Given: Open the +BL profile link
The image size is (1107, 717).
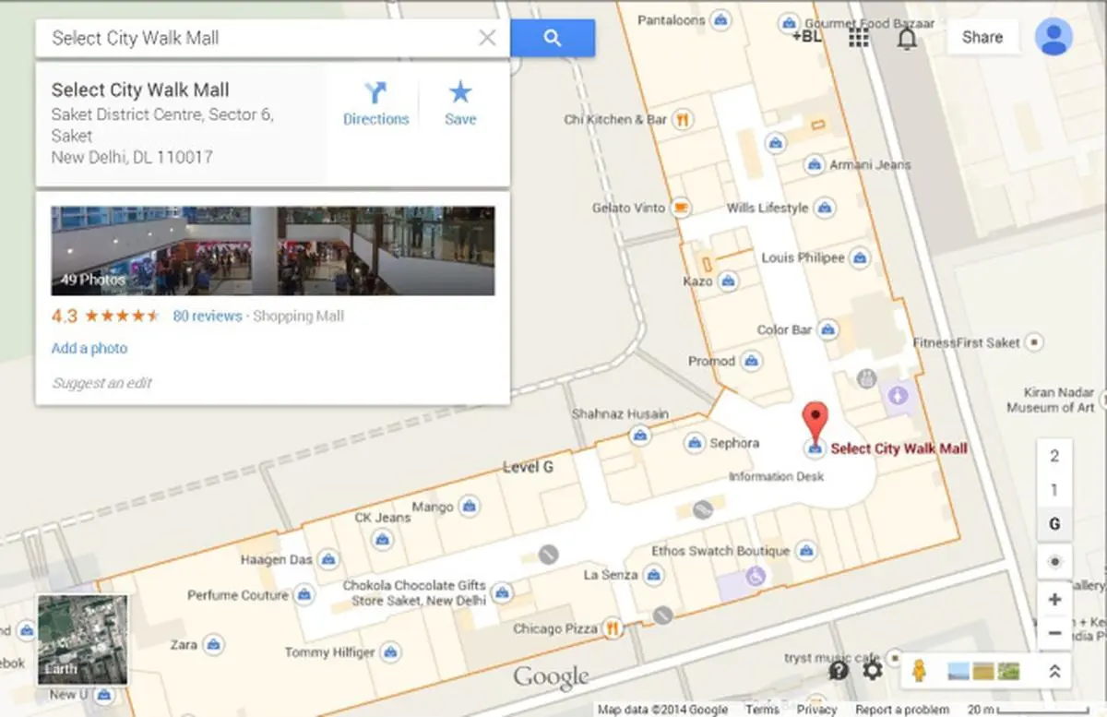Looking at the screenshot, I should coord(807,37).
